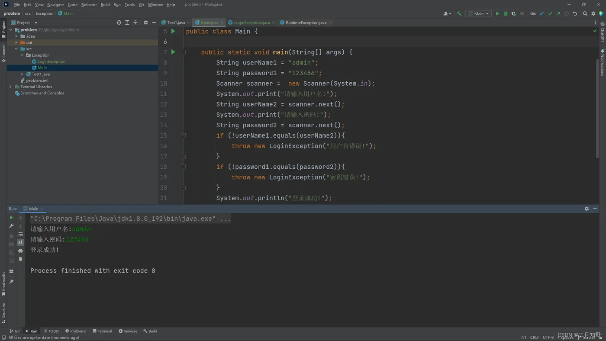This screenshot has height=341, width=606.
Task: Open Run panel settings gear icon
Action: click(x=587, y=209)
